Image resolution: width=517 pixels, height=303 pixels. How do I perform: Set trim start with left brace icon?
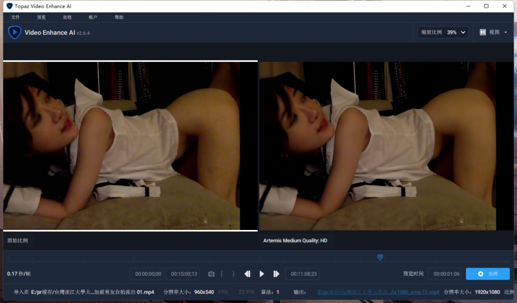coord(222,274)
